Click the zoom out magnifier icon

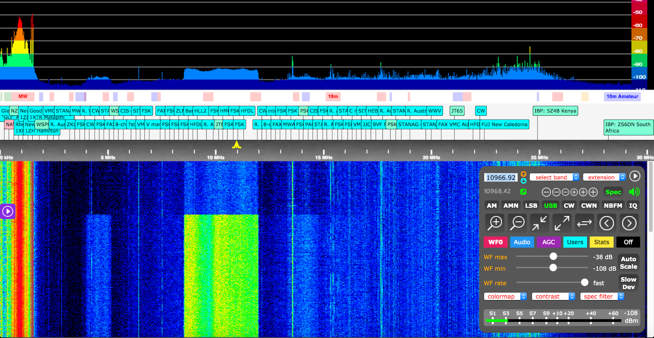coord(518,223)
